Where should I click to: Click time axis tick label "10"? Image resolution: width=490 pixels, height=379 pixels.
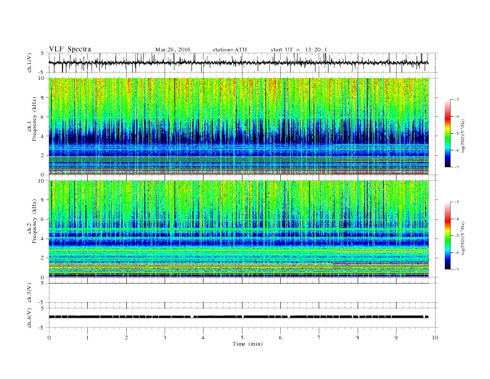pos(435,338)
